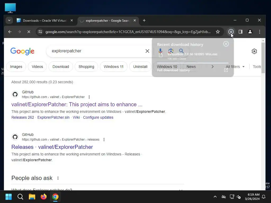Bookmark this page with star icon
The width and height of the screenshot is (271, 203).
point(218,32)
